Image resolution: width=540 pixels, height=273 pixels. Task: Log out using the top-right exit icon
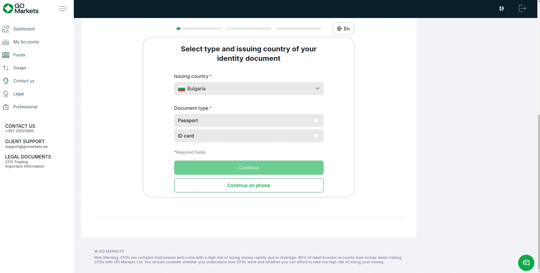click(522, 9)
